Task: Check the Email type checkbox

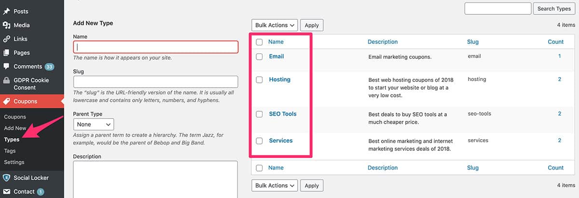Action: pyautogui.click(x=260, y=56)
